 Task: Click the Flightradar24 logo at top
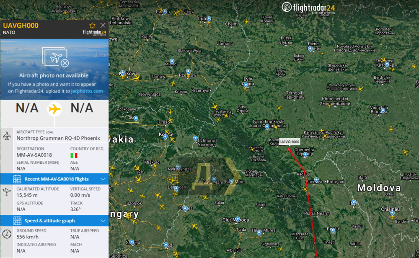pyautogui.click(x=308, y=8)
